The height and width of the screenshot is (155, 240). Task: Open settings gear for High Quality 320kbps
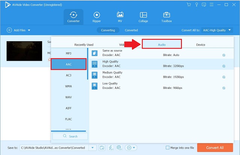pyautogui.click(x=224, y=66)
